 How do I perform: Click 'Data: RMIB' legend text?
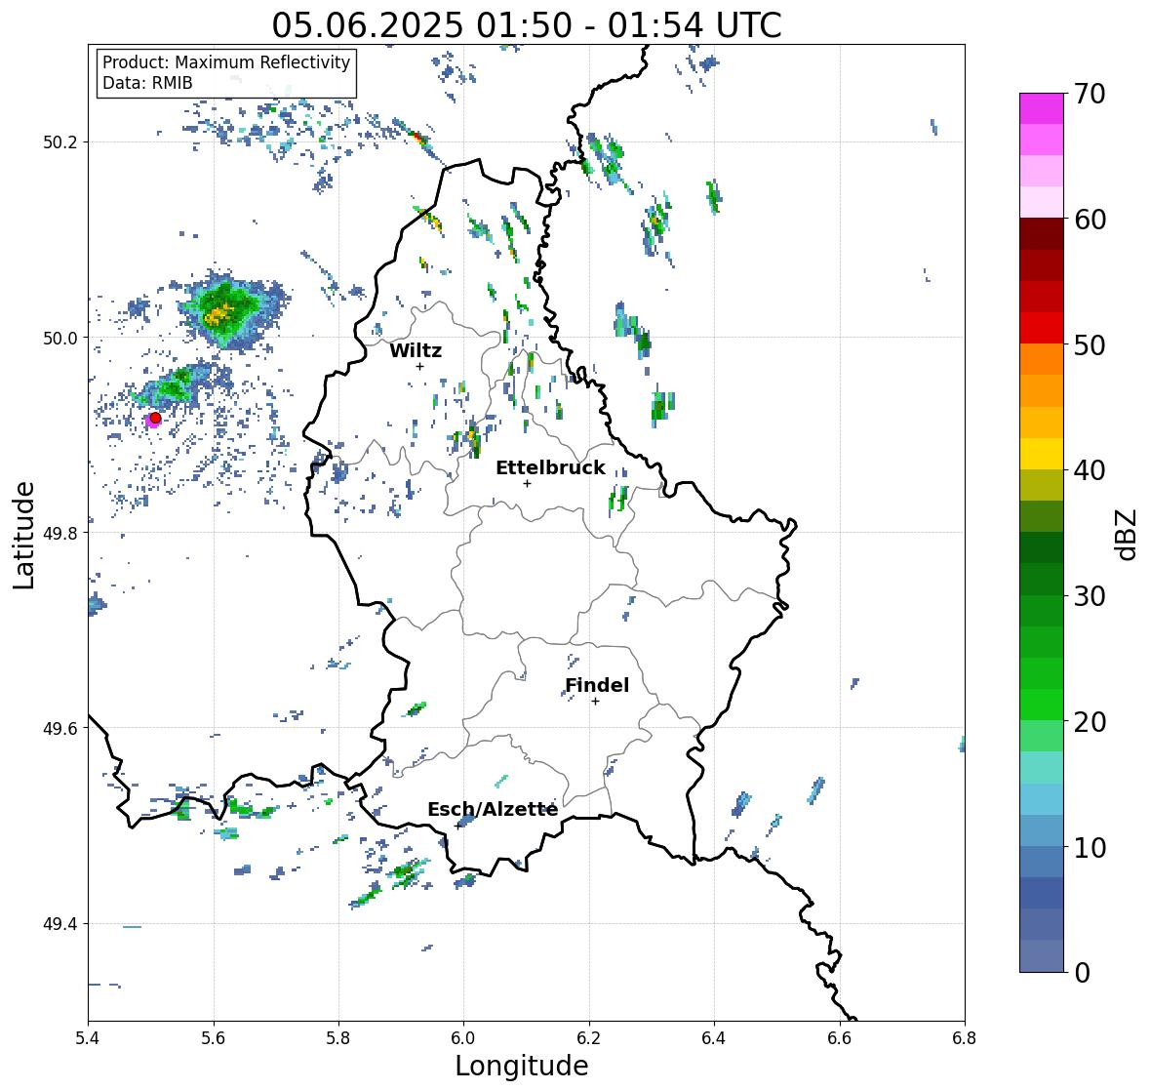pos(147,83)
